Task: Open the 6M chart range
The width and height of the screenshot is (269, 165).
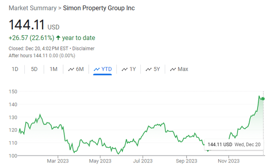Action: click(x=80, y=69)
